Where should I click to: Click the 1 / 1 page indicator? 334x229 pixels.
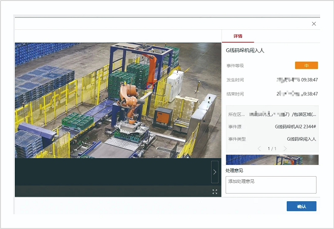272,148
